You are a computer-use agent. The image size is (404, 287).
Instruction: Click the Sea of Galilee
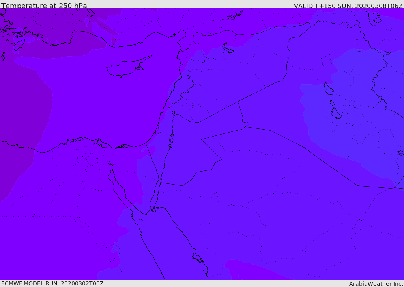click(x=173, y=113)
